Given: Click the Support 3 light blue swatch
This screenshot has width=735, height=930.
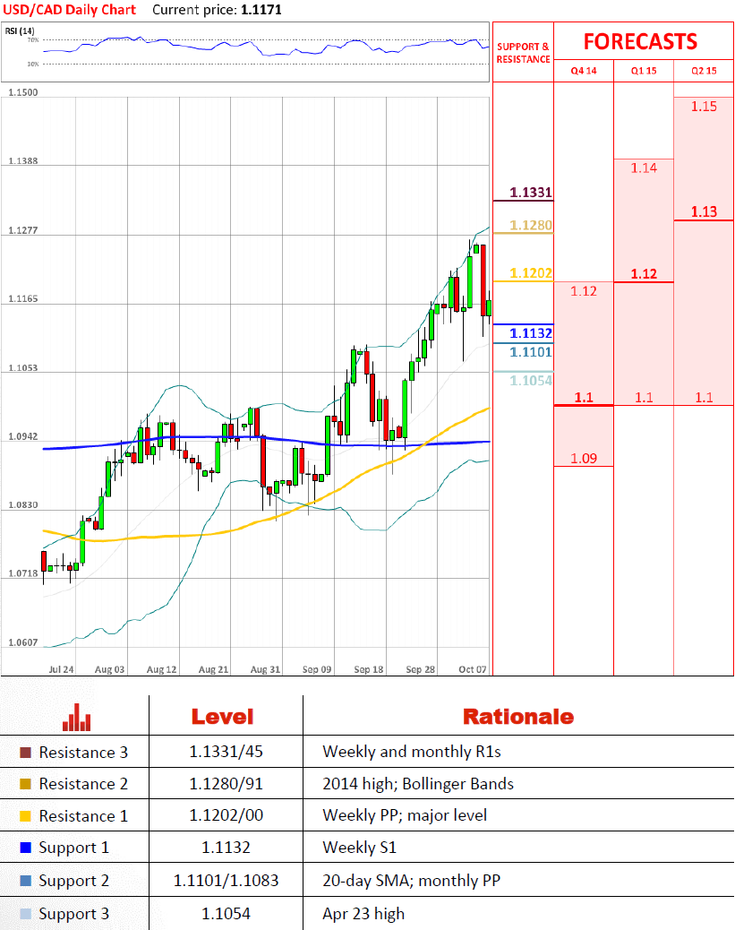Looking at the screenshot, I should 25,914.
